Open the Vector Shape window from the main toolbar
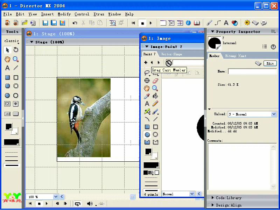 (217, 23)
